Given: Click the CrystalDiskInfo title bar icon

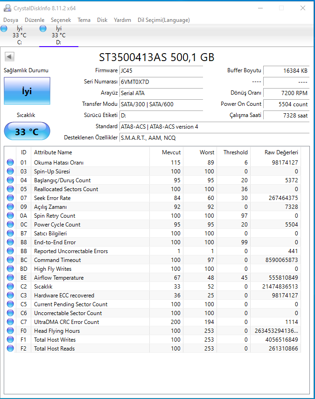Looking at the screenshot, I should coord(7,8).
